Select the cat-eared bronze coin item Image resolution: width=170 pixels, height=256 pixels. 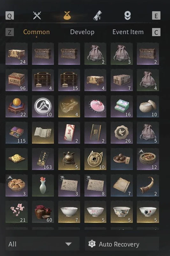pos(95,159)
